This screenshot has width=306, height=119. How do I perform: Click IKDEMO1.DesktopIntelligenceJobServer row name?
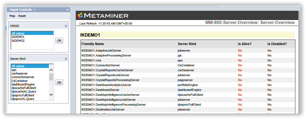[x=108, y=100]
